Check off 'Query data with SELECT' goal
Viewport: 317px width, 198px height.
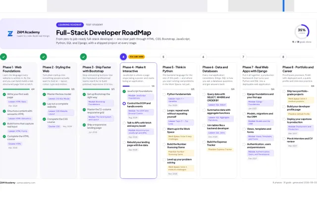point(204,95)
